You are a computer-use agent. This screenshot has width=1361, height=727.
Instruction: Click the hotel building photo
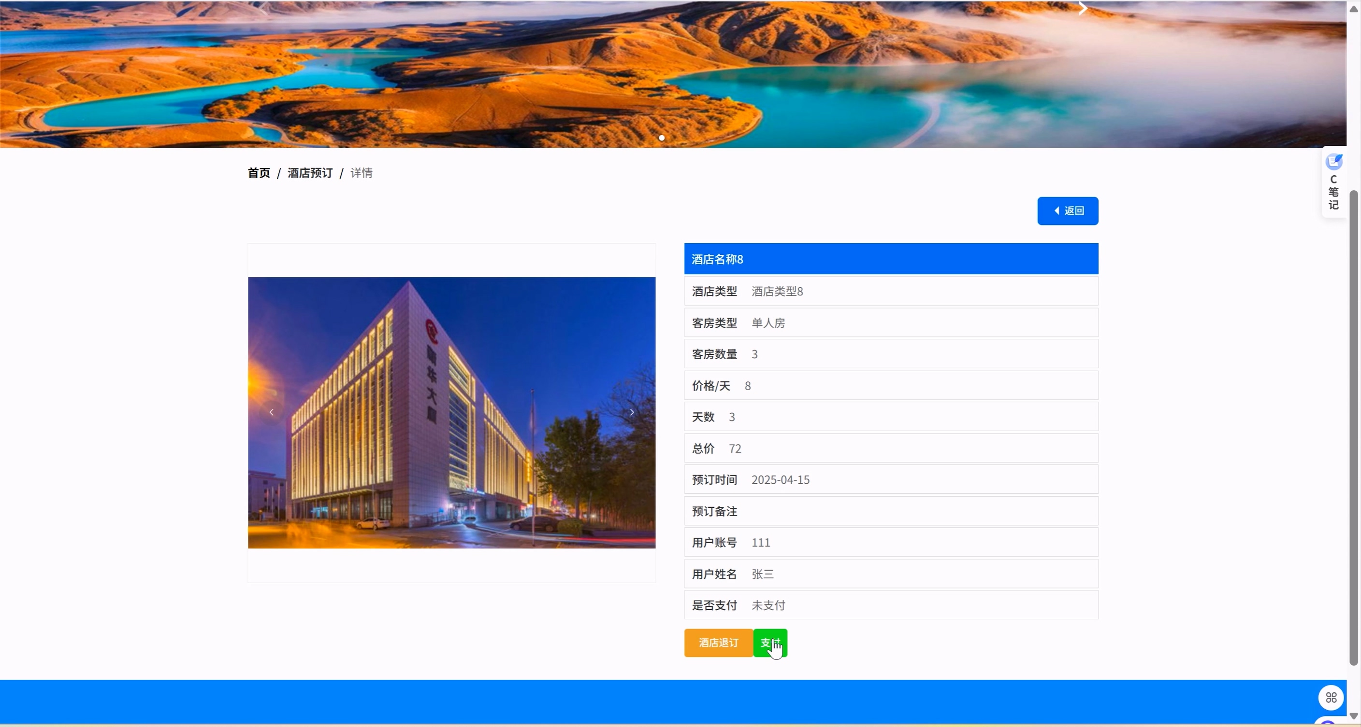tap(452, 413)
